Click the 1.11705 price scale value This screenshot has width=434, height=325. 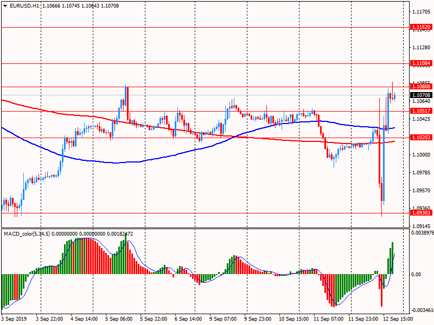pyautogui.click(x=422, y=11)
